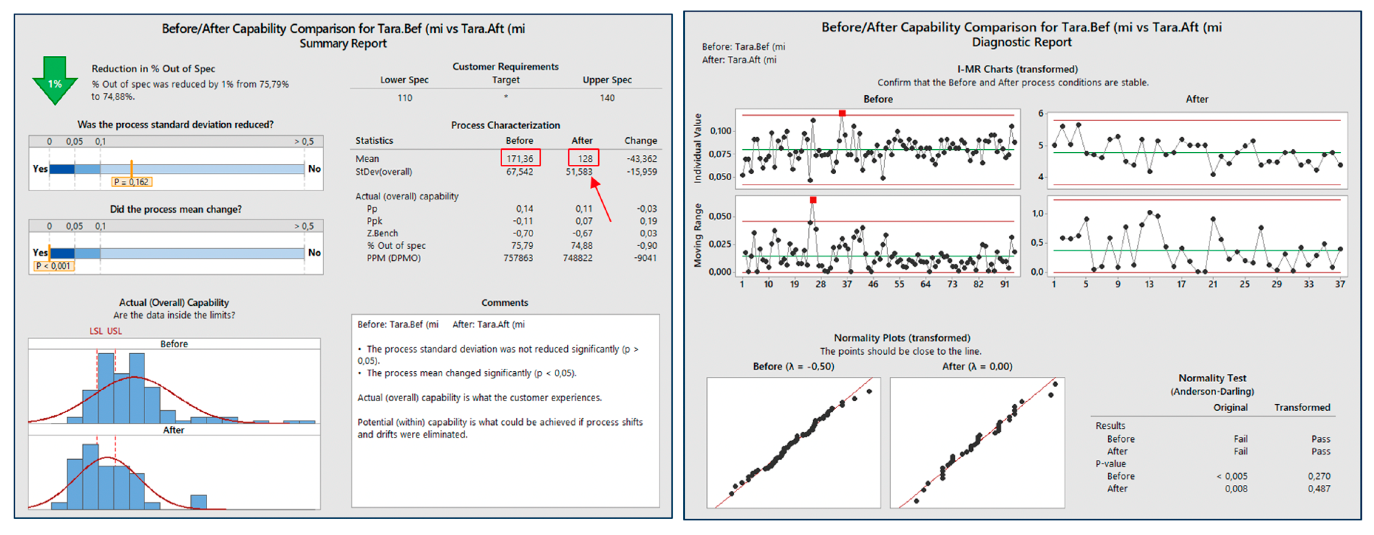This screenshot has width=1374, height=535.
Task: Click the P < 0,001 marker label
Action: (53, 266)
